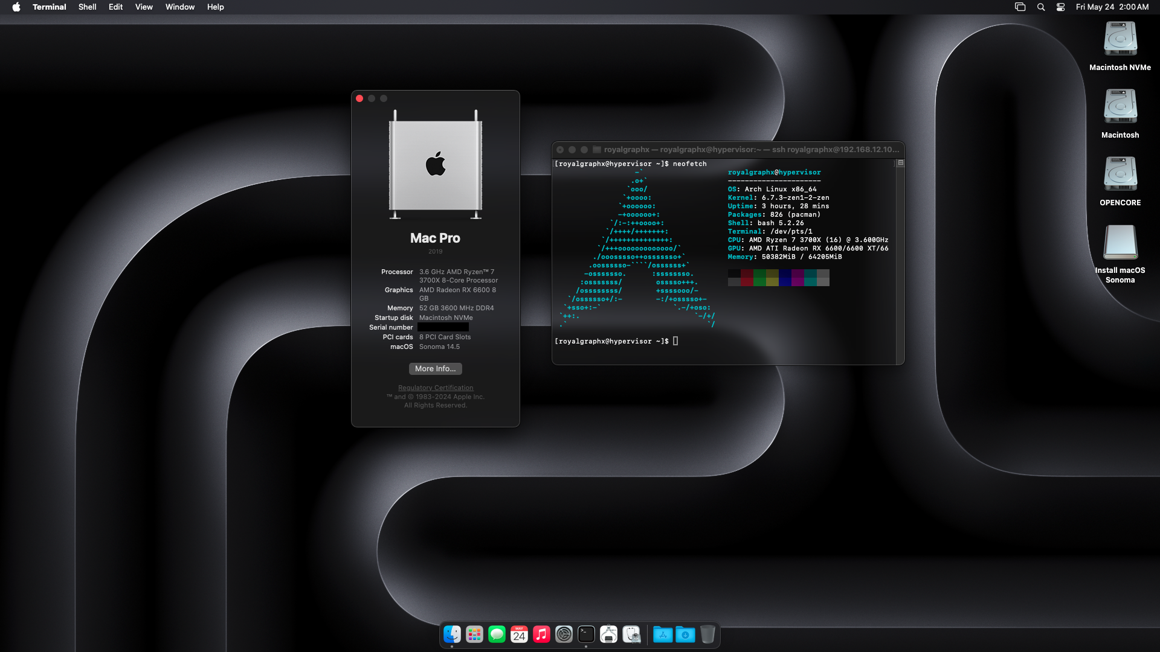The width and height of the screenshot is (1160, 652).
Task: Click the Terminal window title text
Action: [752, 150]
